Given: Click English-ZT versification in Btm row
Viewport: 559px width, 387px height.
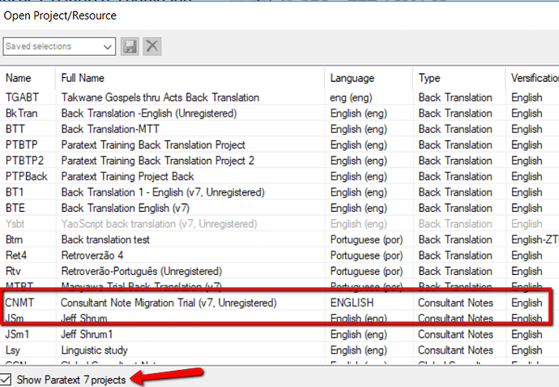Looking at the screenshot, I should tap(535, 239).
